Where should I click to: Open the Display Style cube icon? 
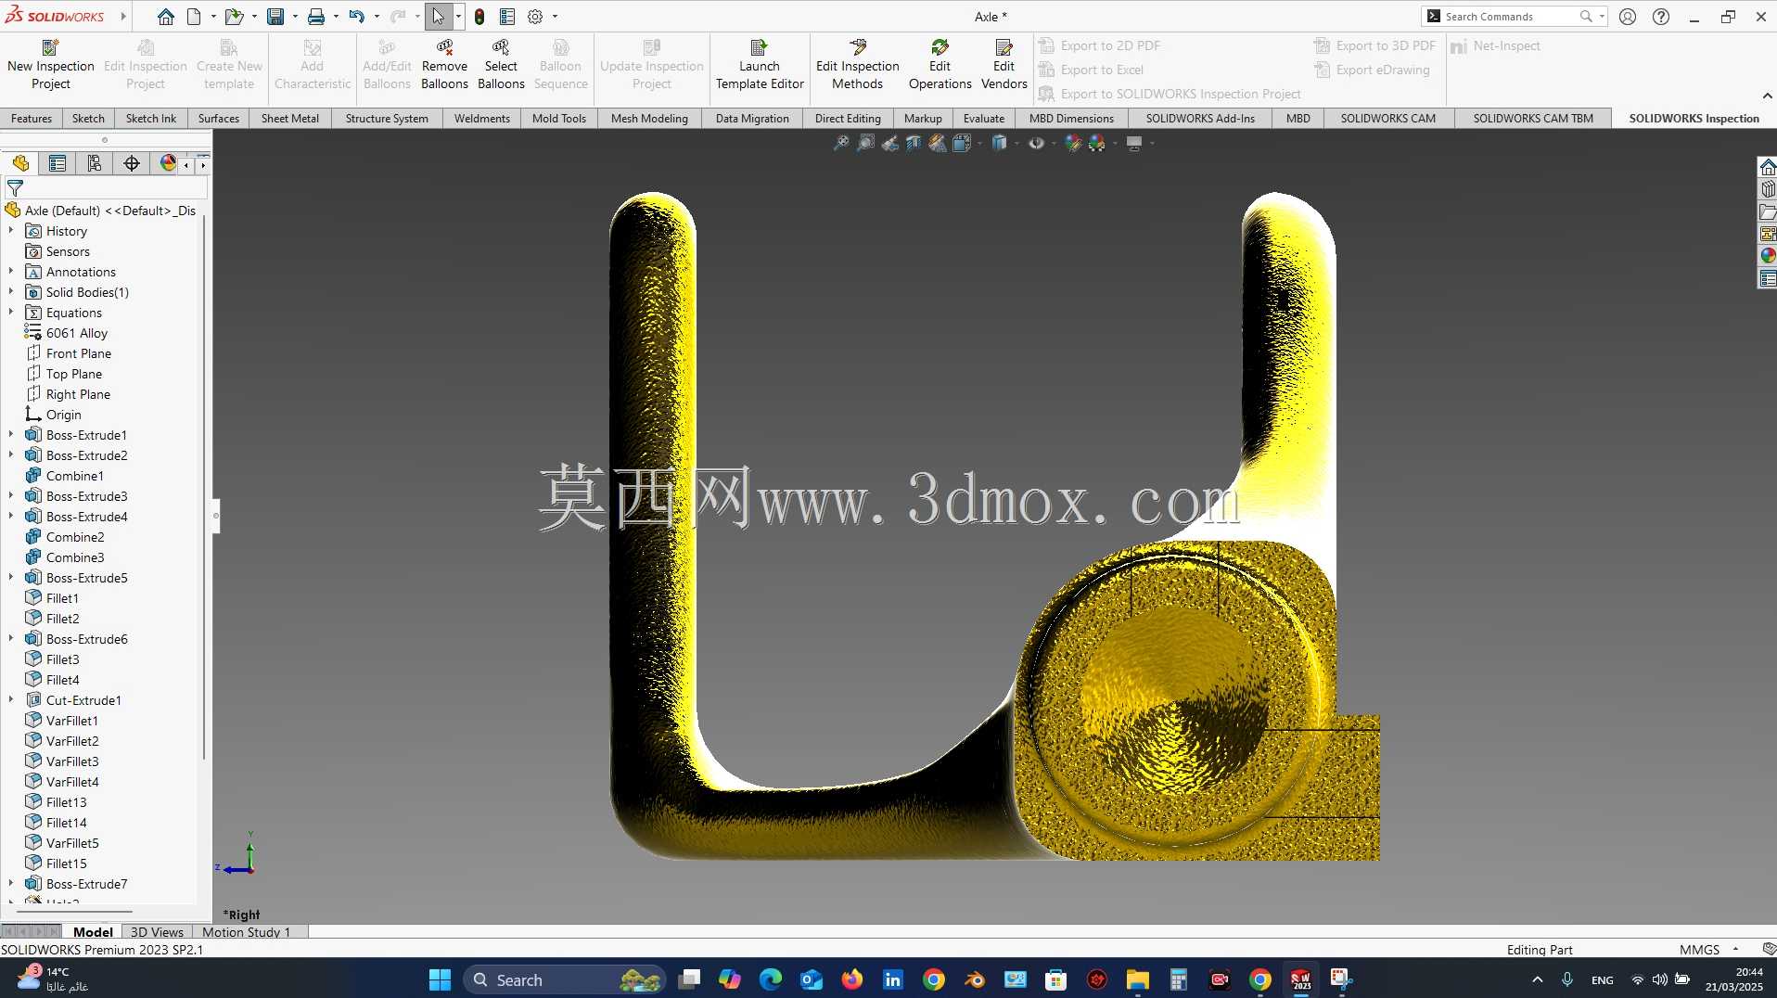[999, 143]
